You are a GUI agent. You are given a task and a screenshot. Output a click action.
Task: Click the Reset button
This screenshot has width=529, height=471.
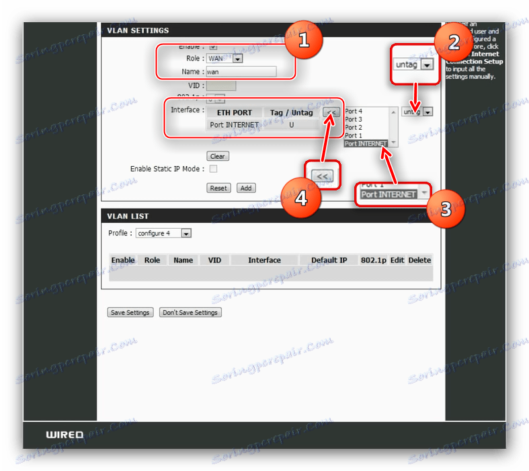218,188
